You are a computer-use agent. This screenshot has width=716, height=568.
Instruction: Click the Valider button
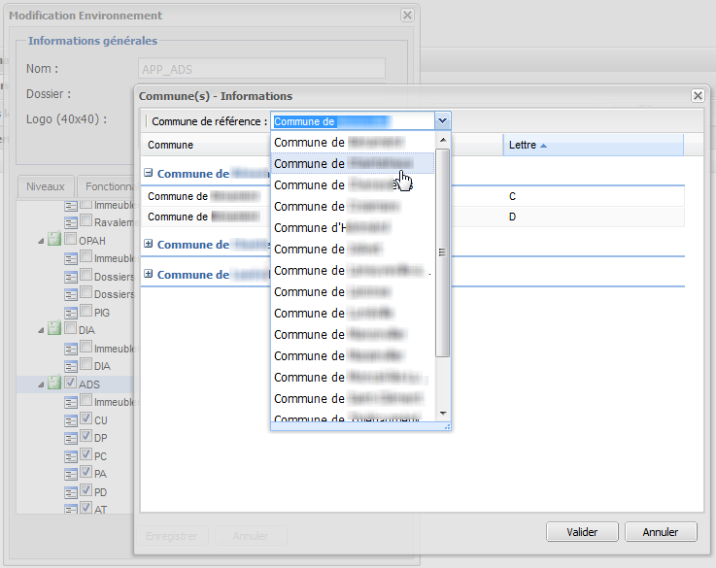(582, 532)
